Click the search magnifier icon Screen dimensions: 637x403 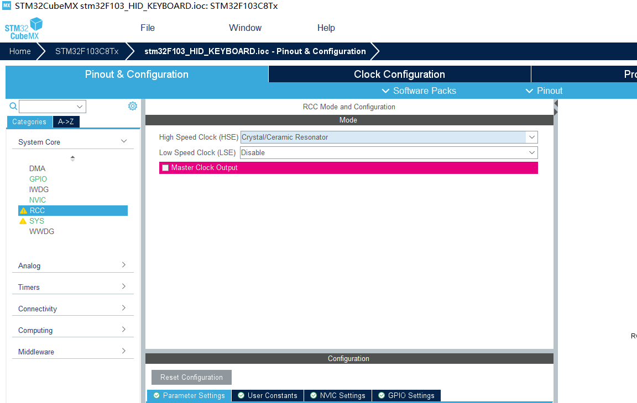(13, 106)
